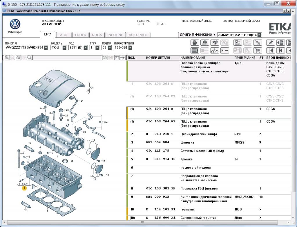Open the ПОИСК FI VIN dropdown
This screenshot has height=227, width=297.
pos(46,48)
